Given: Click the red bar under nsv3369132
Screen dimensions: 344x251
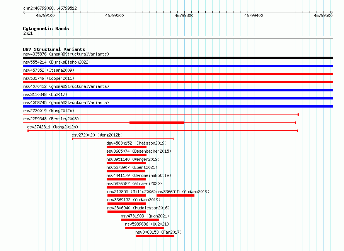Looking at the screenshot, I should [127, 204].
